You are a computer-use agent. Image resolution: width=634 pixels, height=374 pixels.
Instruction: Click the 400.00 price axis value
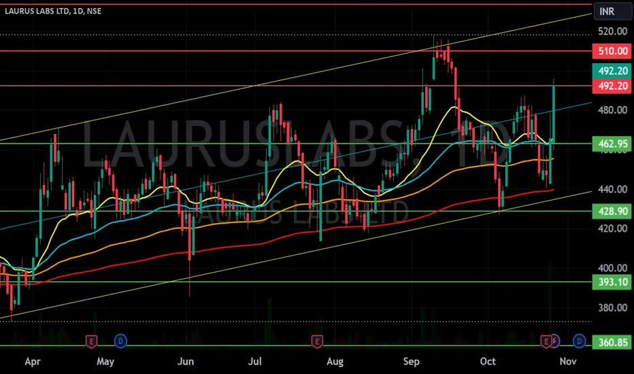coord(612,268)
